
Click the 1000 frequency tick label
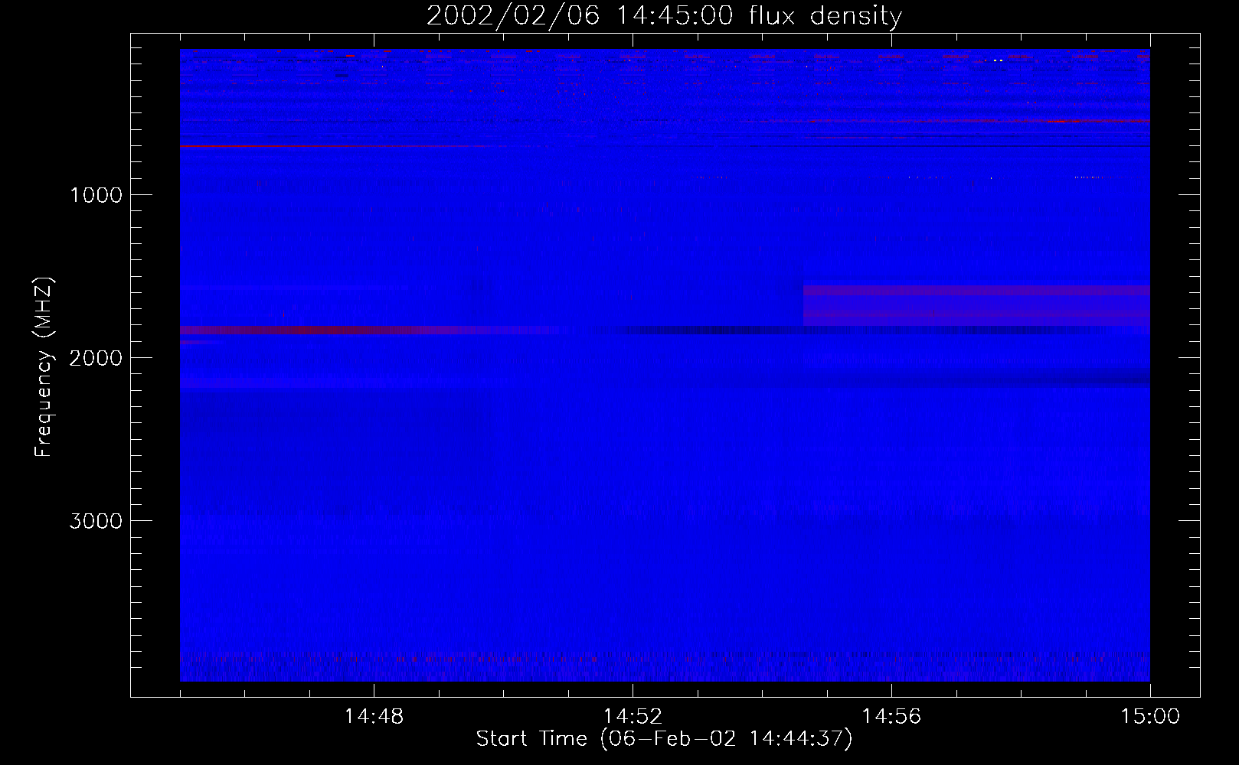click(96, 195)
